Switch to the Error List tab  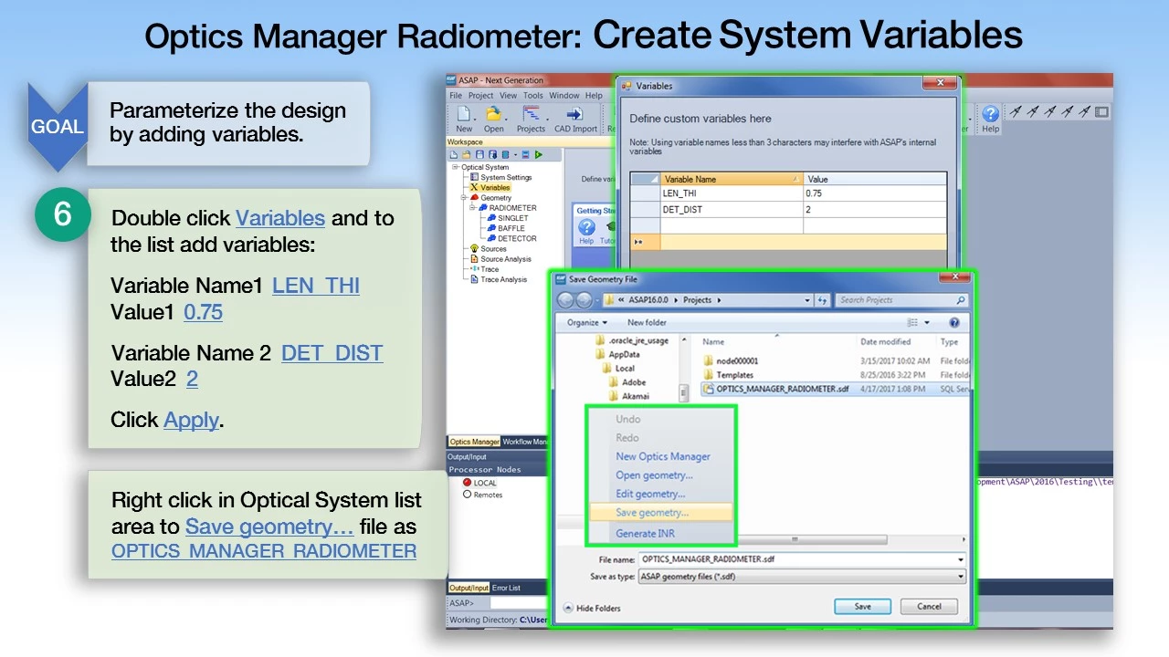point(507,589)
